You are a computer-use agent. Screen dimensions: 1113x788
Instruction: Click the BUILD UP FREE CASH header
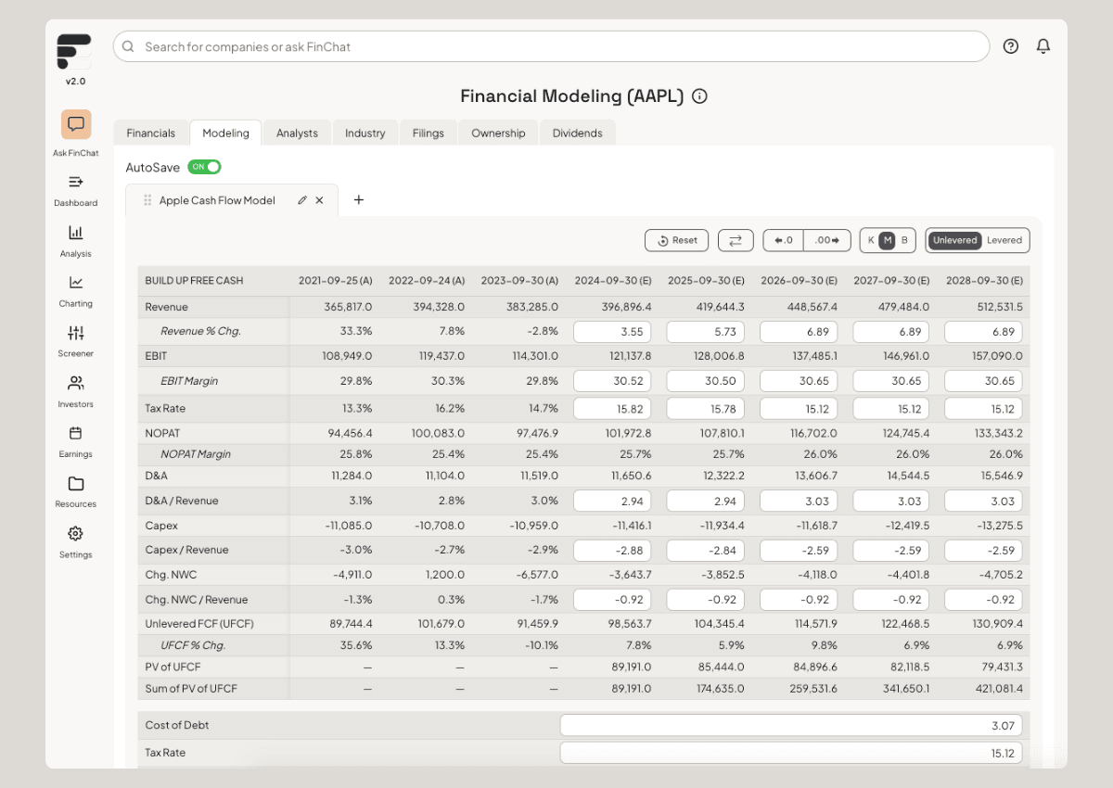(194, 280)
